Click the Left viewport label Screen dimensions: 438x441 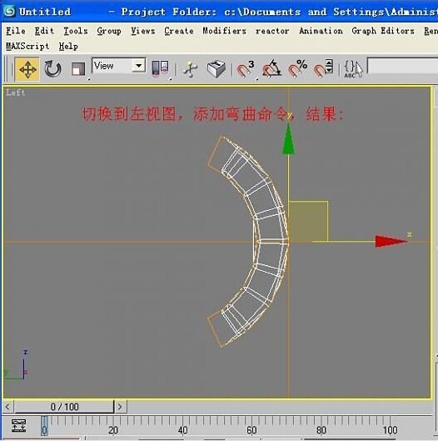coord(16,93)
